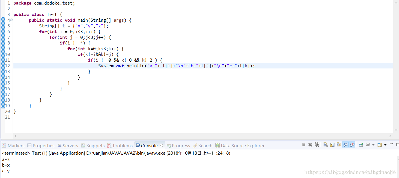Click the System.out.println statement
399x178 pixels.
pyautogui.click(x=177, y=66)
